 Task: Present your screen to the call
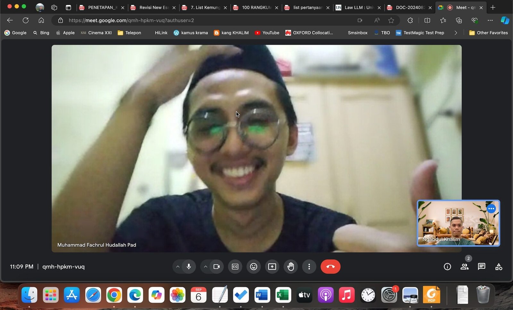tap(272, 266)
